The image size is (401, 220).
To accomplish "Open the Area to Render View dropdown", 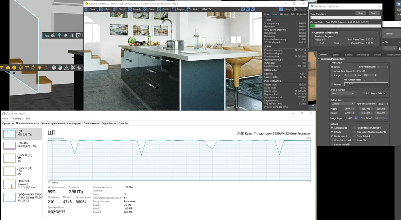I will (x=343, y=93).
